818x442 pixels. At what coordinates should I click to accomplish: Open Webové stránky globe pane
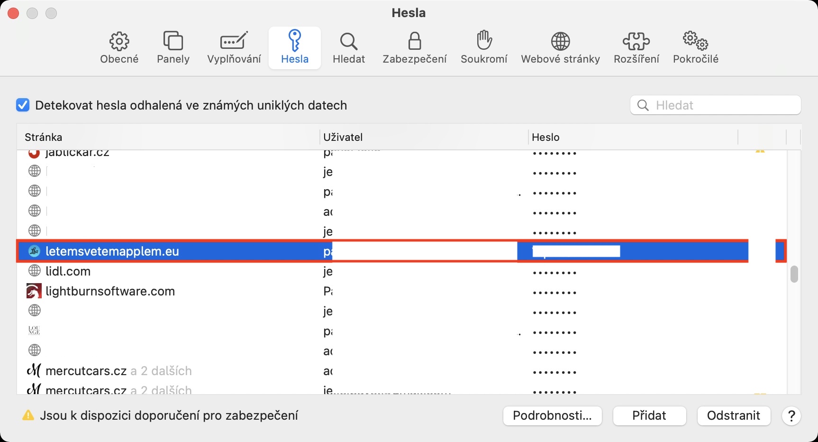pyautogui.click(x=560, y=48)
